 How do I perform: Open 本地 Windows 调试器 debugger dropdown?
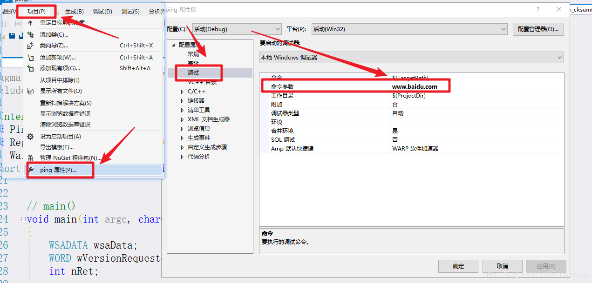(411, 58)
